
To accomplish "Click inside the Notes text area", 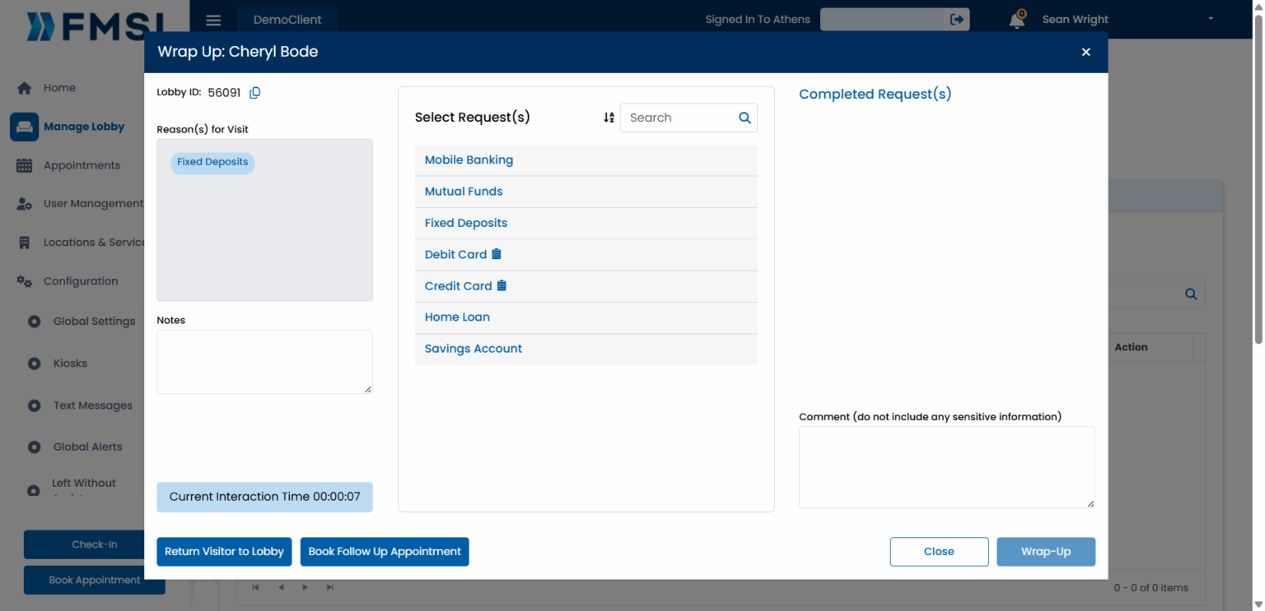I will point(264,362).
